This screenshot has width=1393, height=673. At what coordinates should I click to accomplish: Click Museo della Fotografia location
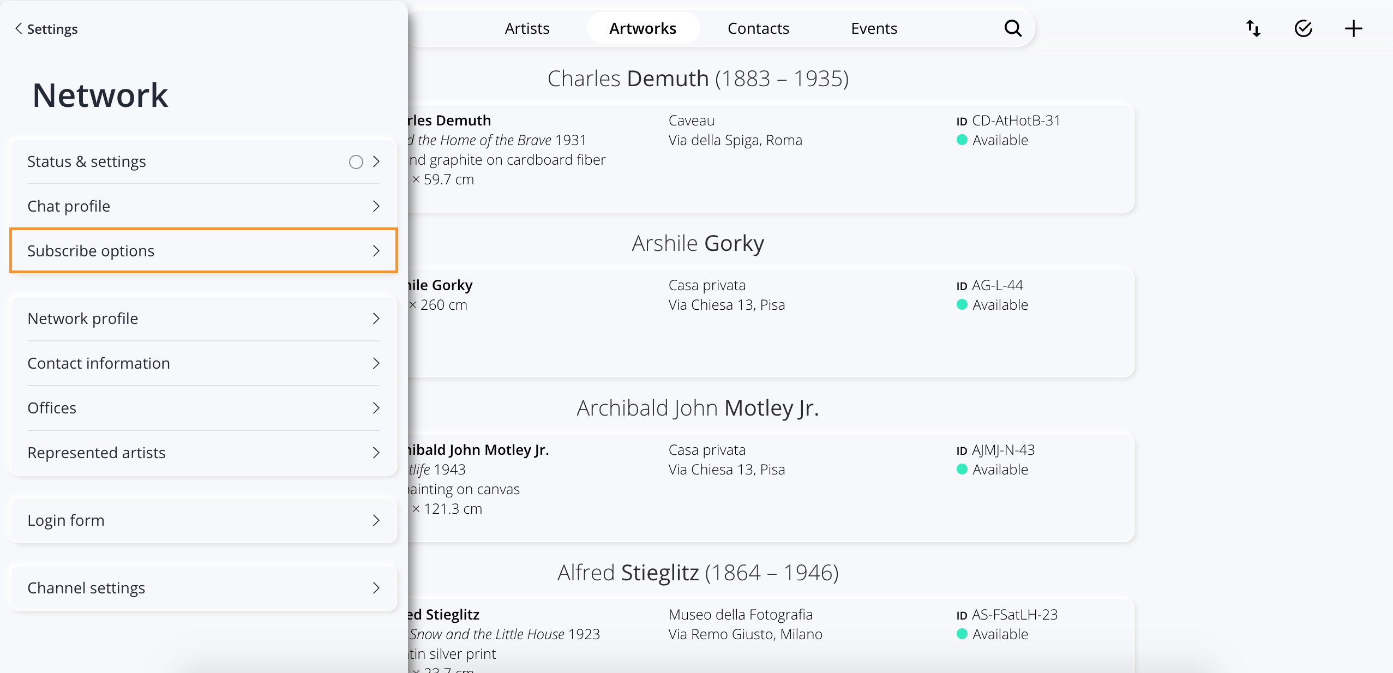(741, 615)
